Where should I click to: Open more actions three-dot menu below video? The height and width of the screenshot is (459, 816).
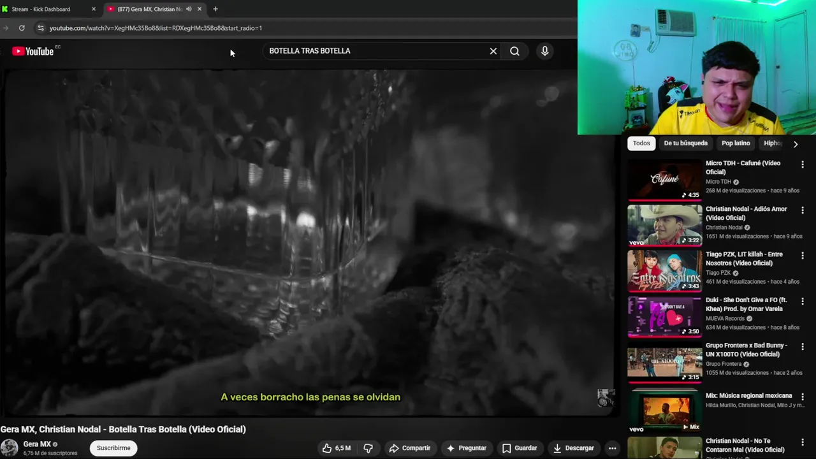(x=612, y=448)
